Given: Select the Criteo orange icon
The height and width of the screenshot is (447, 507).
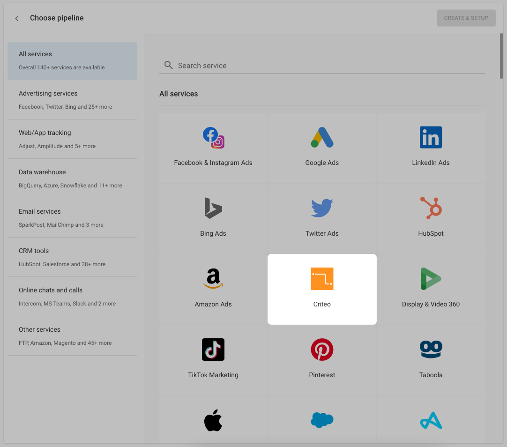Looking at the screenshot, I should [x=322, y=279].
